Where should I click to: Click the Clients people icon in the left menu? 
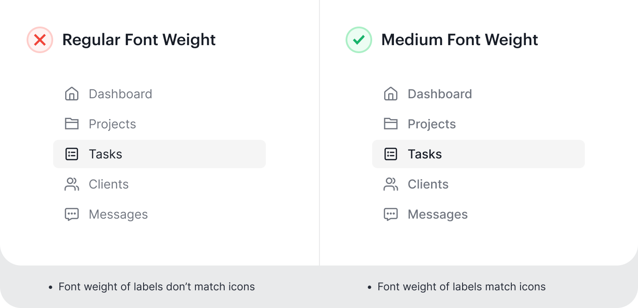(x=72, y=184)
